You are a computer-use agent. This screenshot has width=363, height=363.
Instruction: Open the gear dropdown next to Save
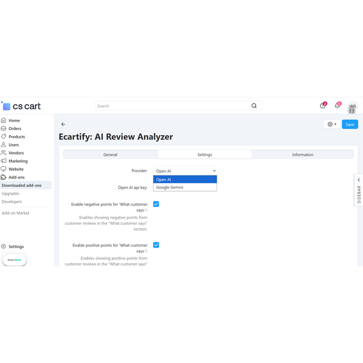[x=332, y=124]
